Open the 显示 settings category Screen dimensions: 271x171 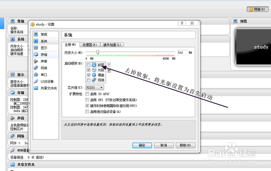coord(46,48)
